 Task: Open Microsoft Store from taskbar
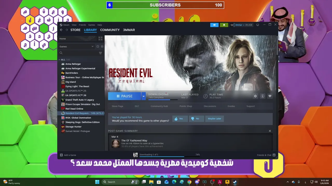tap(159, 182)
